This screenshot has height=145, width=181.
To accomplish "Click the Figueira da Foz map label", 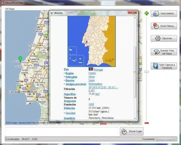I will 39,30.
